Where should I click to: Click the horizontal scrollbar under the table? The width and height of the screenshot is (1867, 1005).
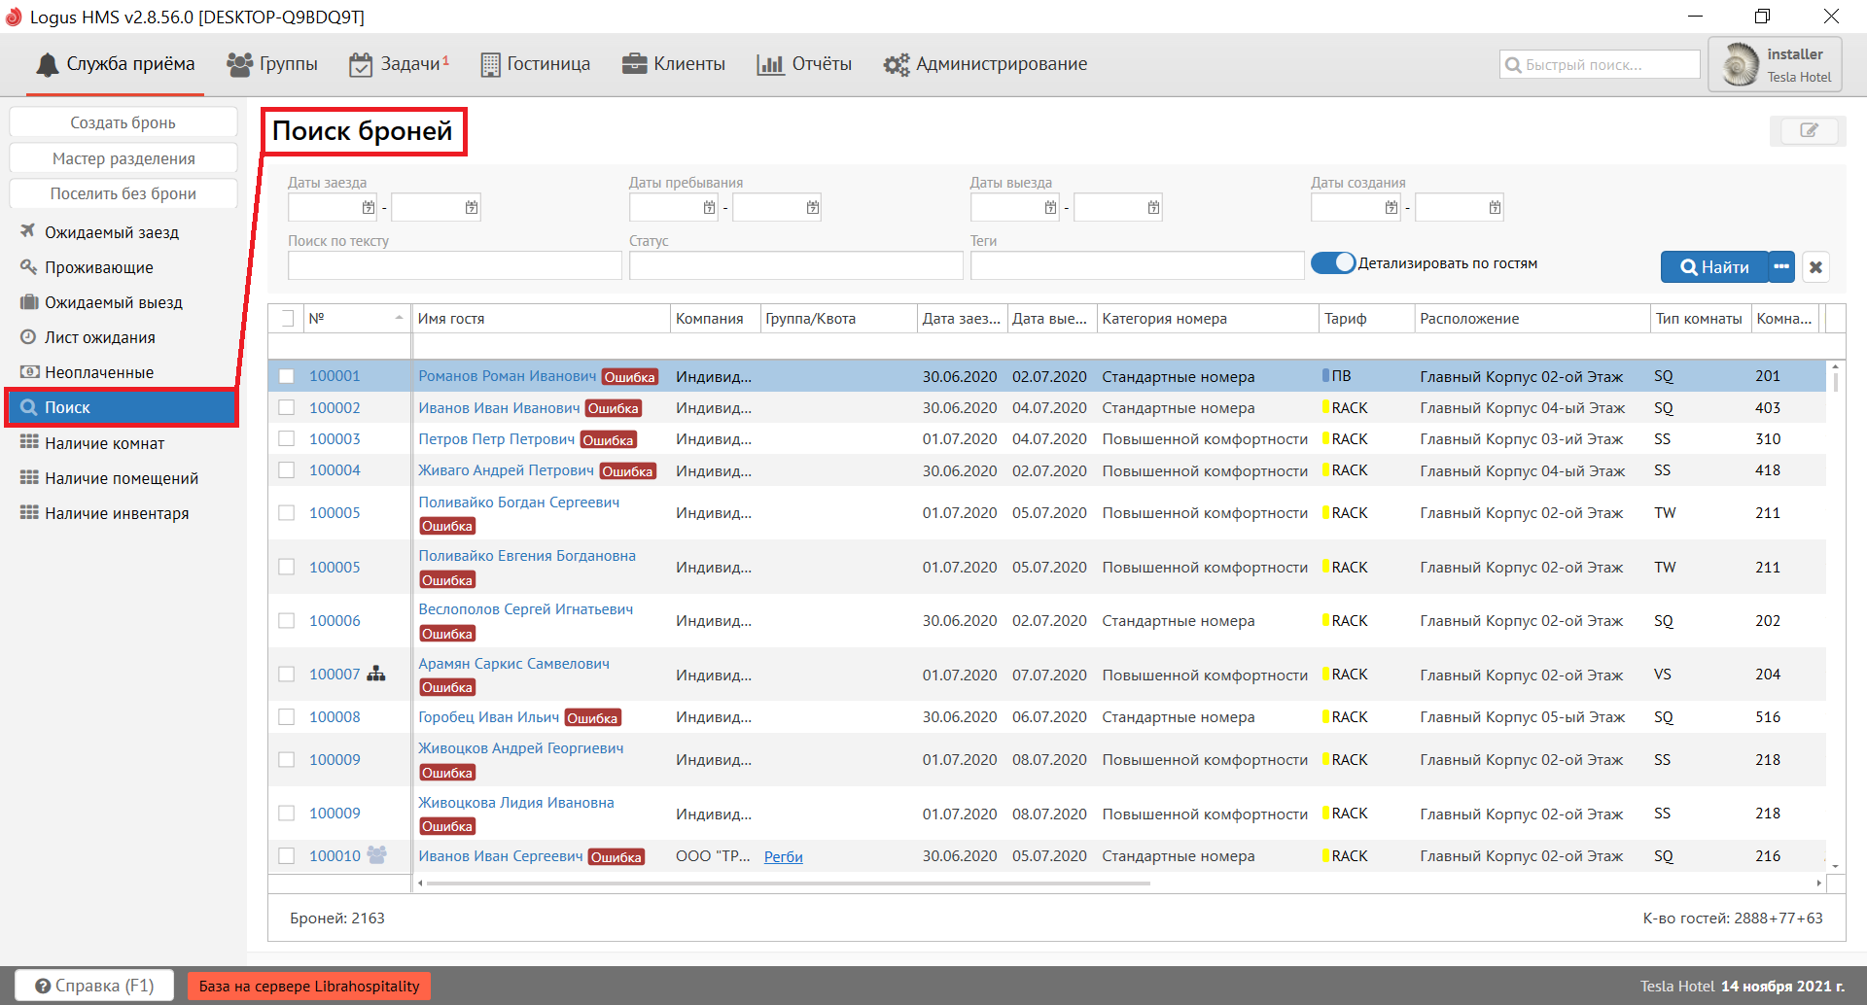click(x=788, y=884)
